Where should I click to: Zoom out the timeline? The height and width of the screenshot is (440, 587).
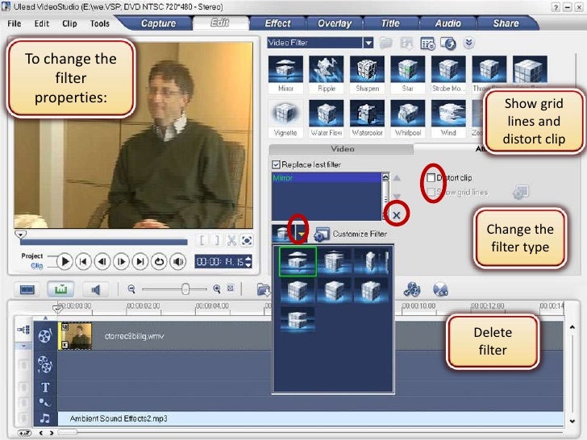[x=131, y=288]
